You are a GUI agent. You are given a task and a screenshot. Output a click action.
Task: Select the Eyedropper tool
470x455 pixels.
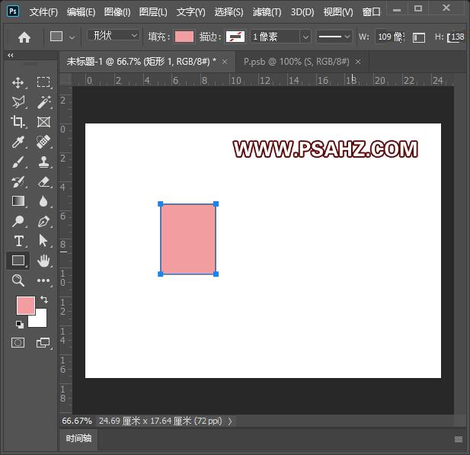[18, 142]
